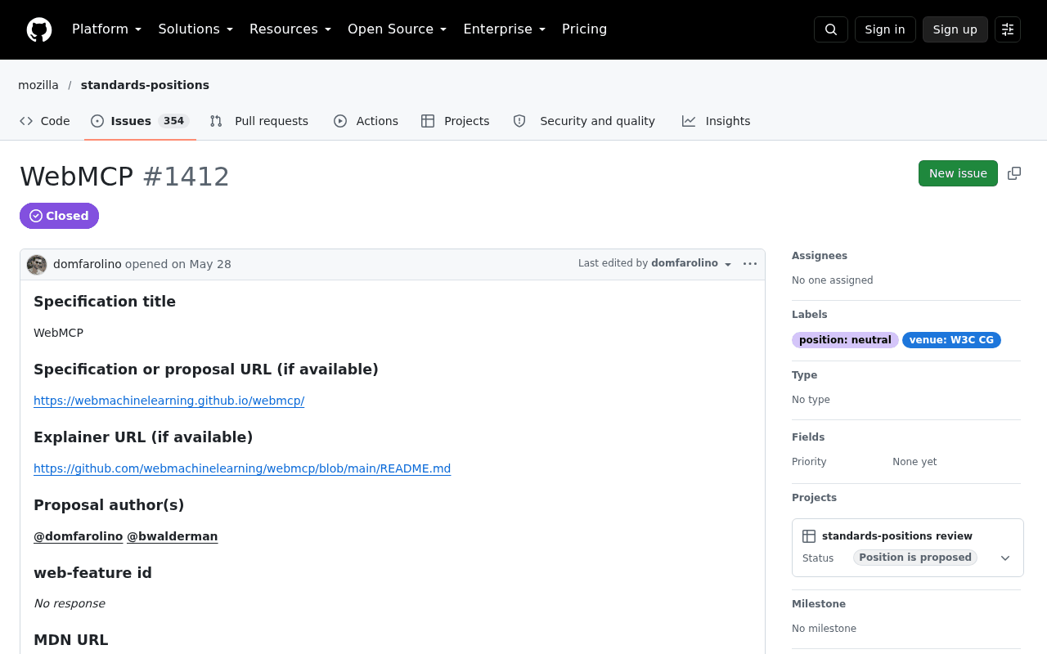The height and width of the screenshot is (654, 1047).
Task: Expand the Solutions menu
Action: [x=195, y=29]
